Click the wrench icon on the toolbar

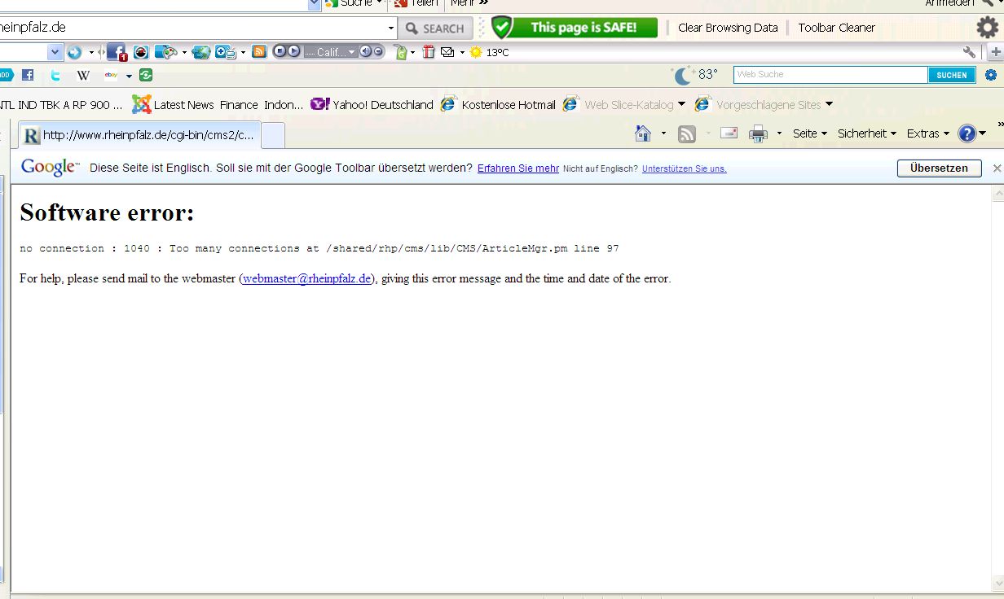pyautogui.click(x=969, y=52)
